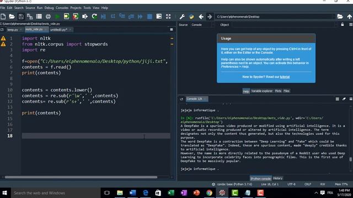Open the Source menu
The height and width of the screenshot is (198, 353).
point(30,8)
